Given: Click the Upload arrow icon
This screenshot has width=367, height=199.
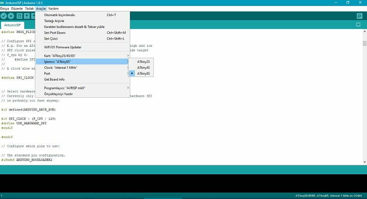Looking at the screenshot, I should point(11,16).
